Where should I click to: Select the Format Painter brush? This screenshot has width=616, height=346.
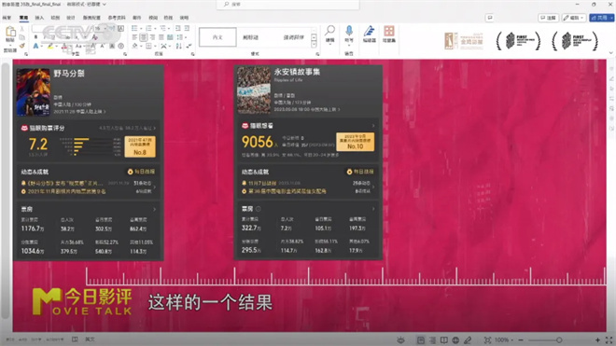22,46
